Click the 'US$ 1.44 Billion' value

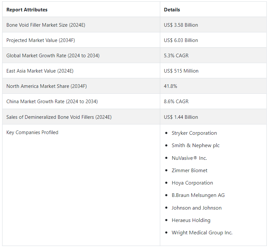[x=181, y=117]
